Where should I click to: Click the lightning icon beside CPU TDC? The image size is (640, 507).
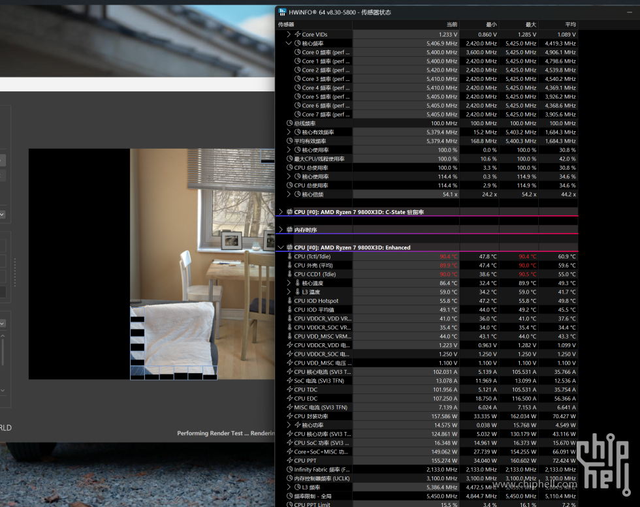click(289, 390)
